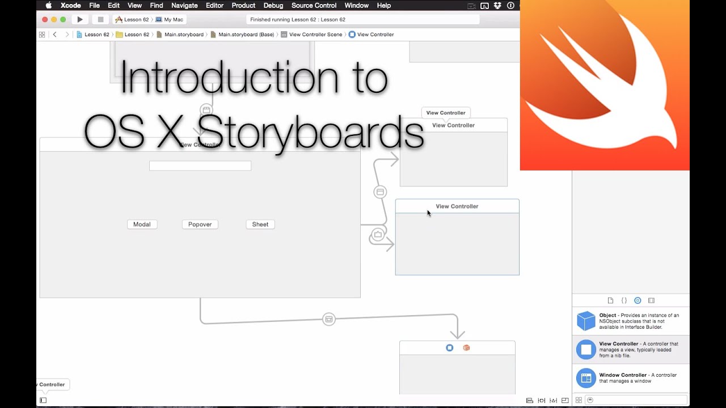
Task: Click the circled info menu bar icon
Action: point(510,5)
